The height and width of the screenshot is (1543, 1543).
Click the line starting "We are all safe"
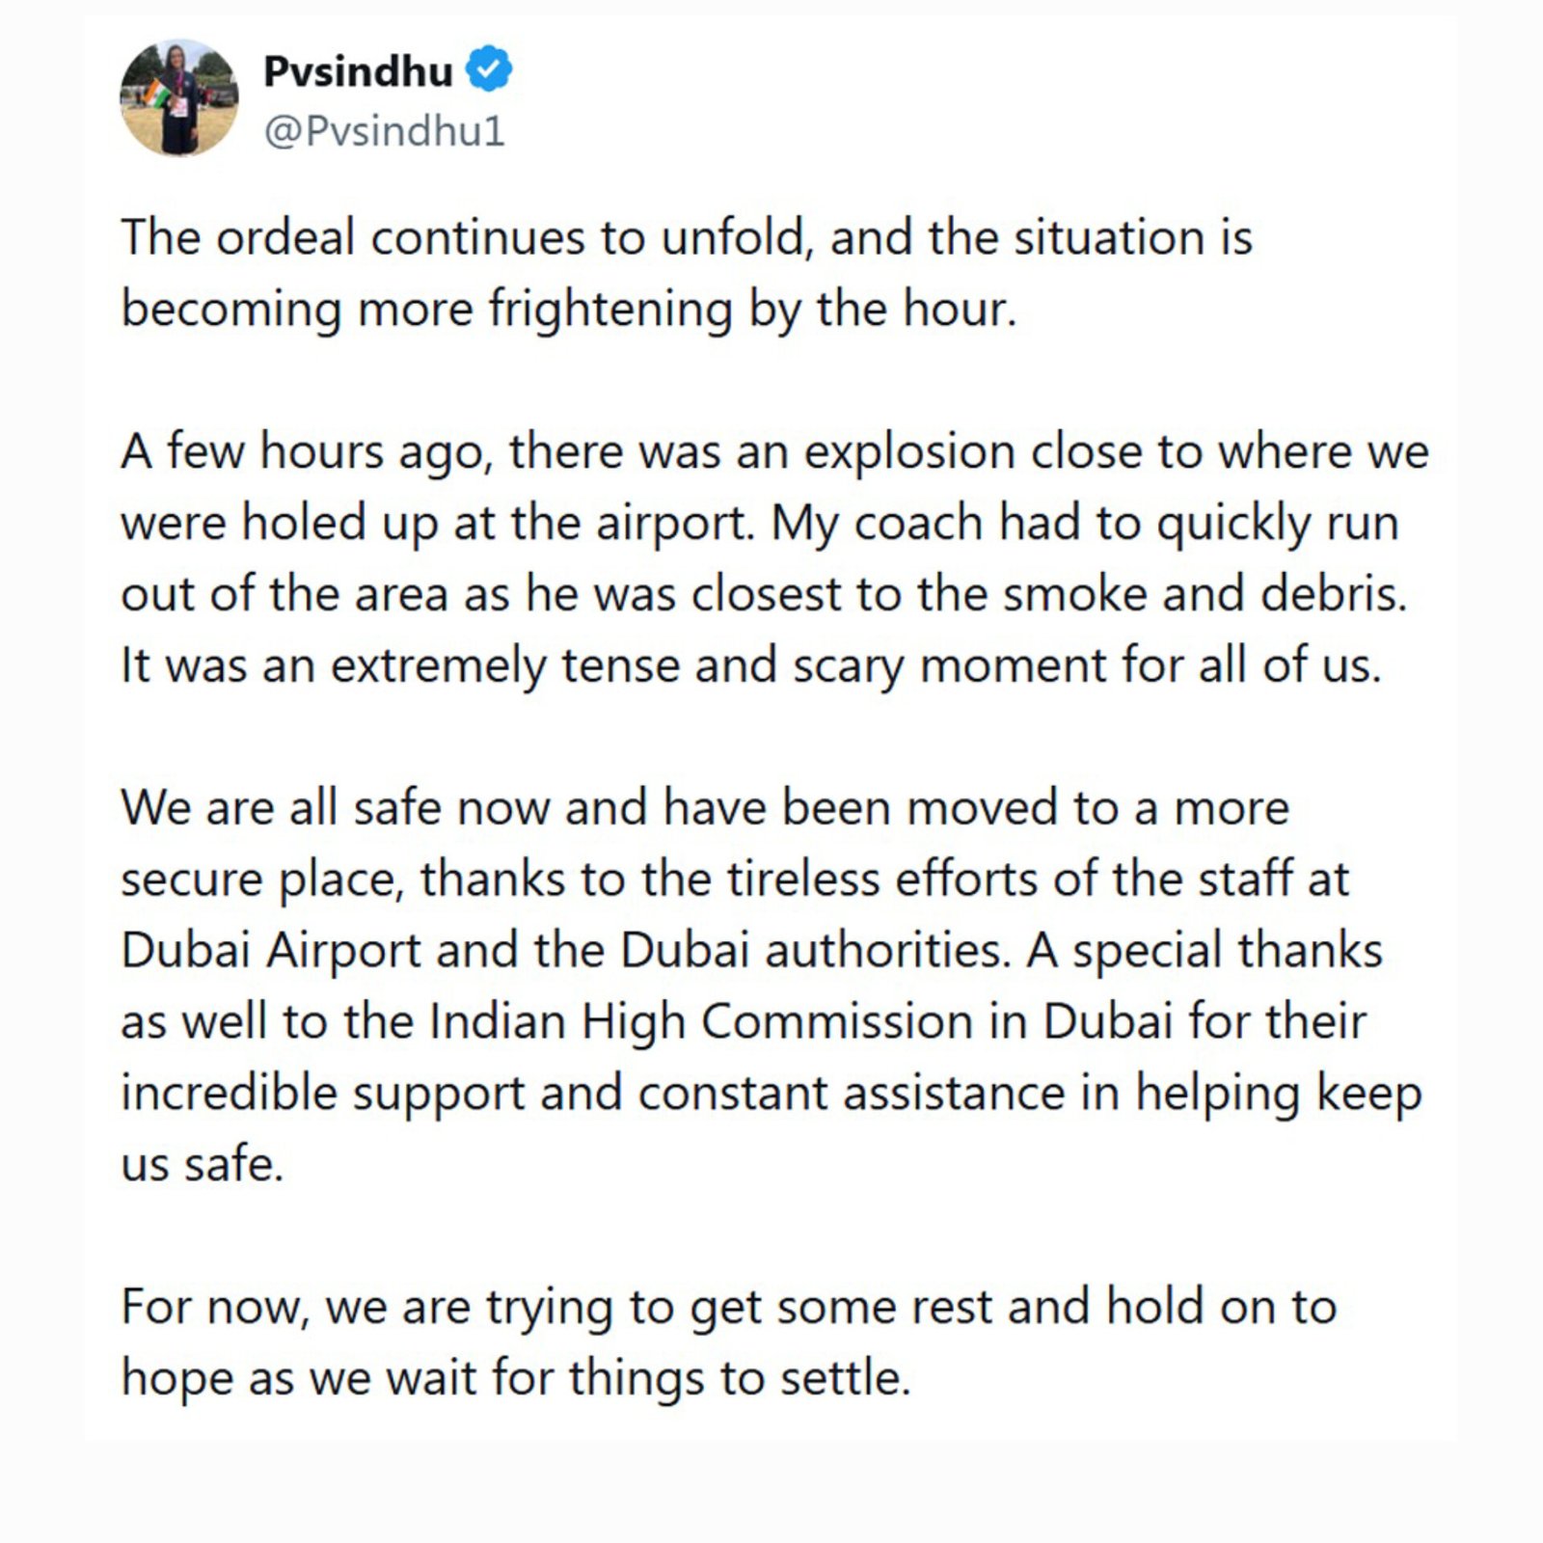pos(704,807)
